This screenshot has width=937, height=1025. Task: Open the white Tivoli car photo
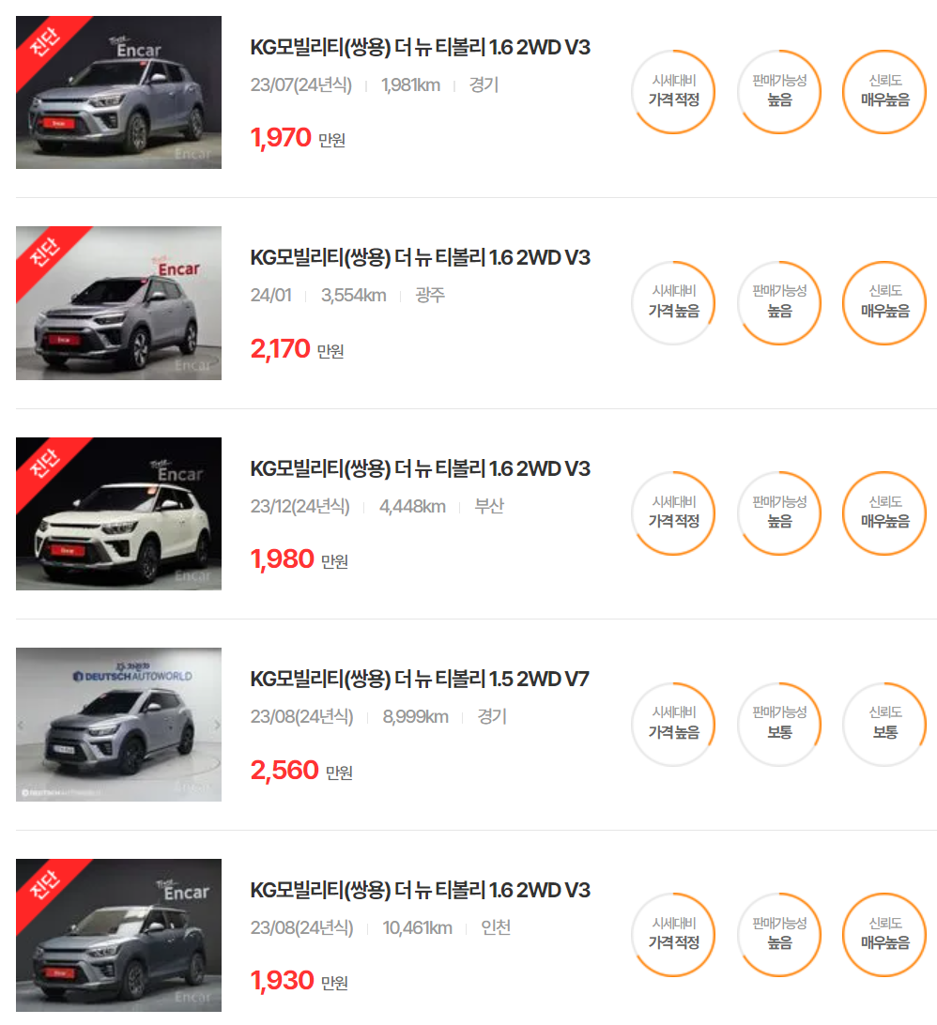pyautogui.click(x=118, y=513)
